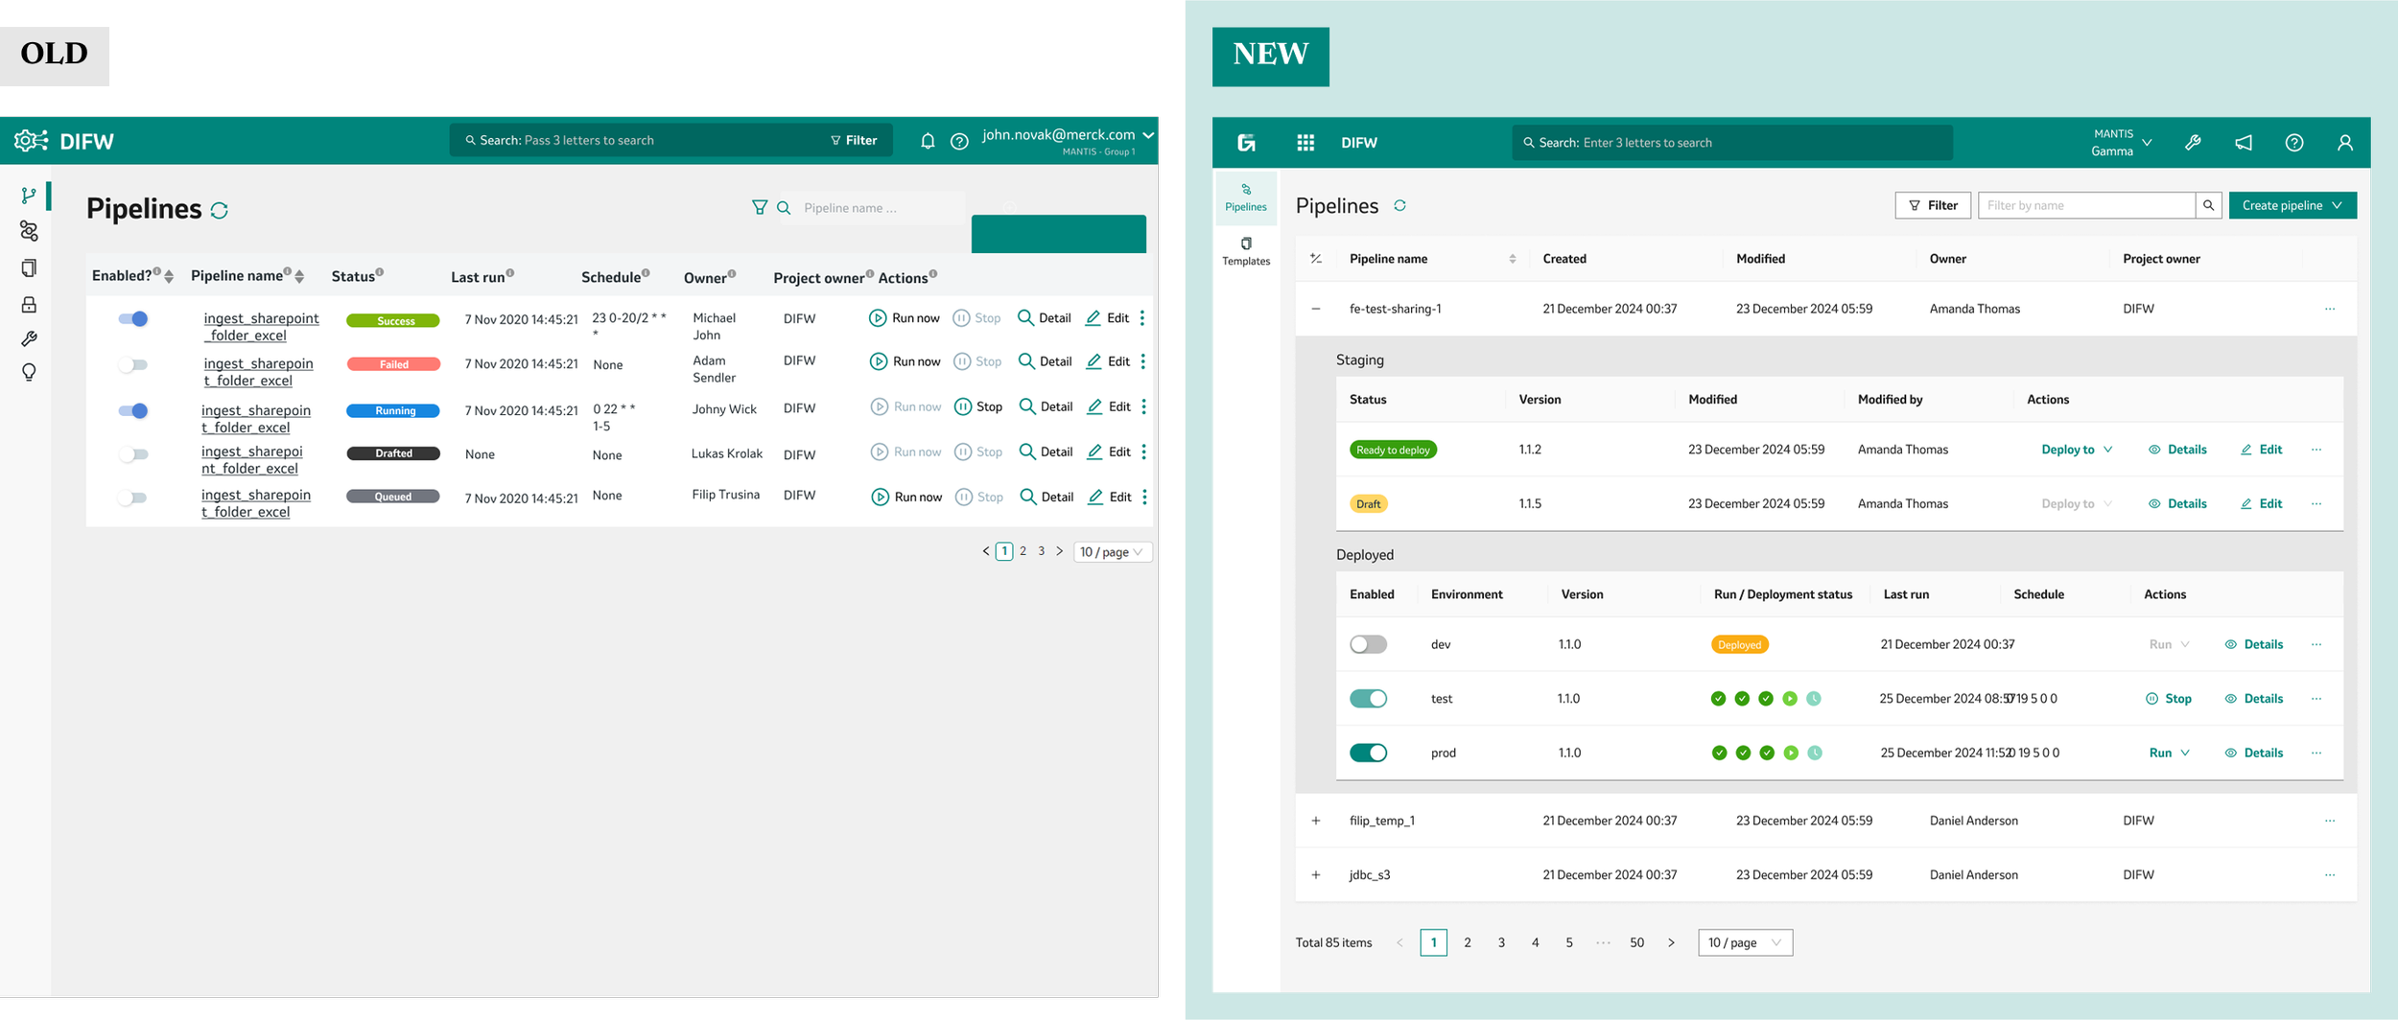Viewport: 2398px width, 1020px height.
Task: Click the Filter by name input field
Action: click(x=2086, y=205)
